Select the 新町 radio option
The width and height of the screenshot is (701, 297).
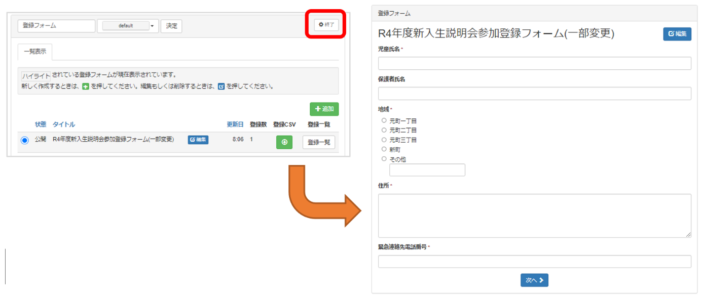[x=384, y=149]
